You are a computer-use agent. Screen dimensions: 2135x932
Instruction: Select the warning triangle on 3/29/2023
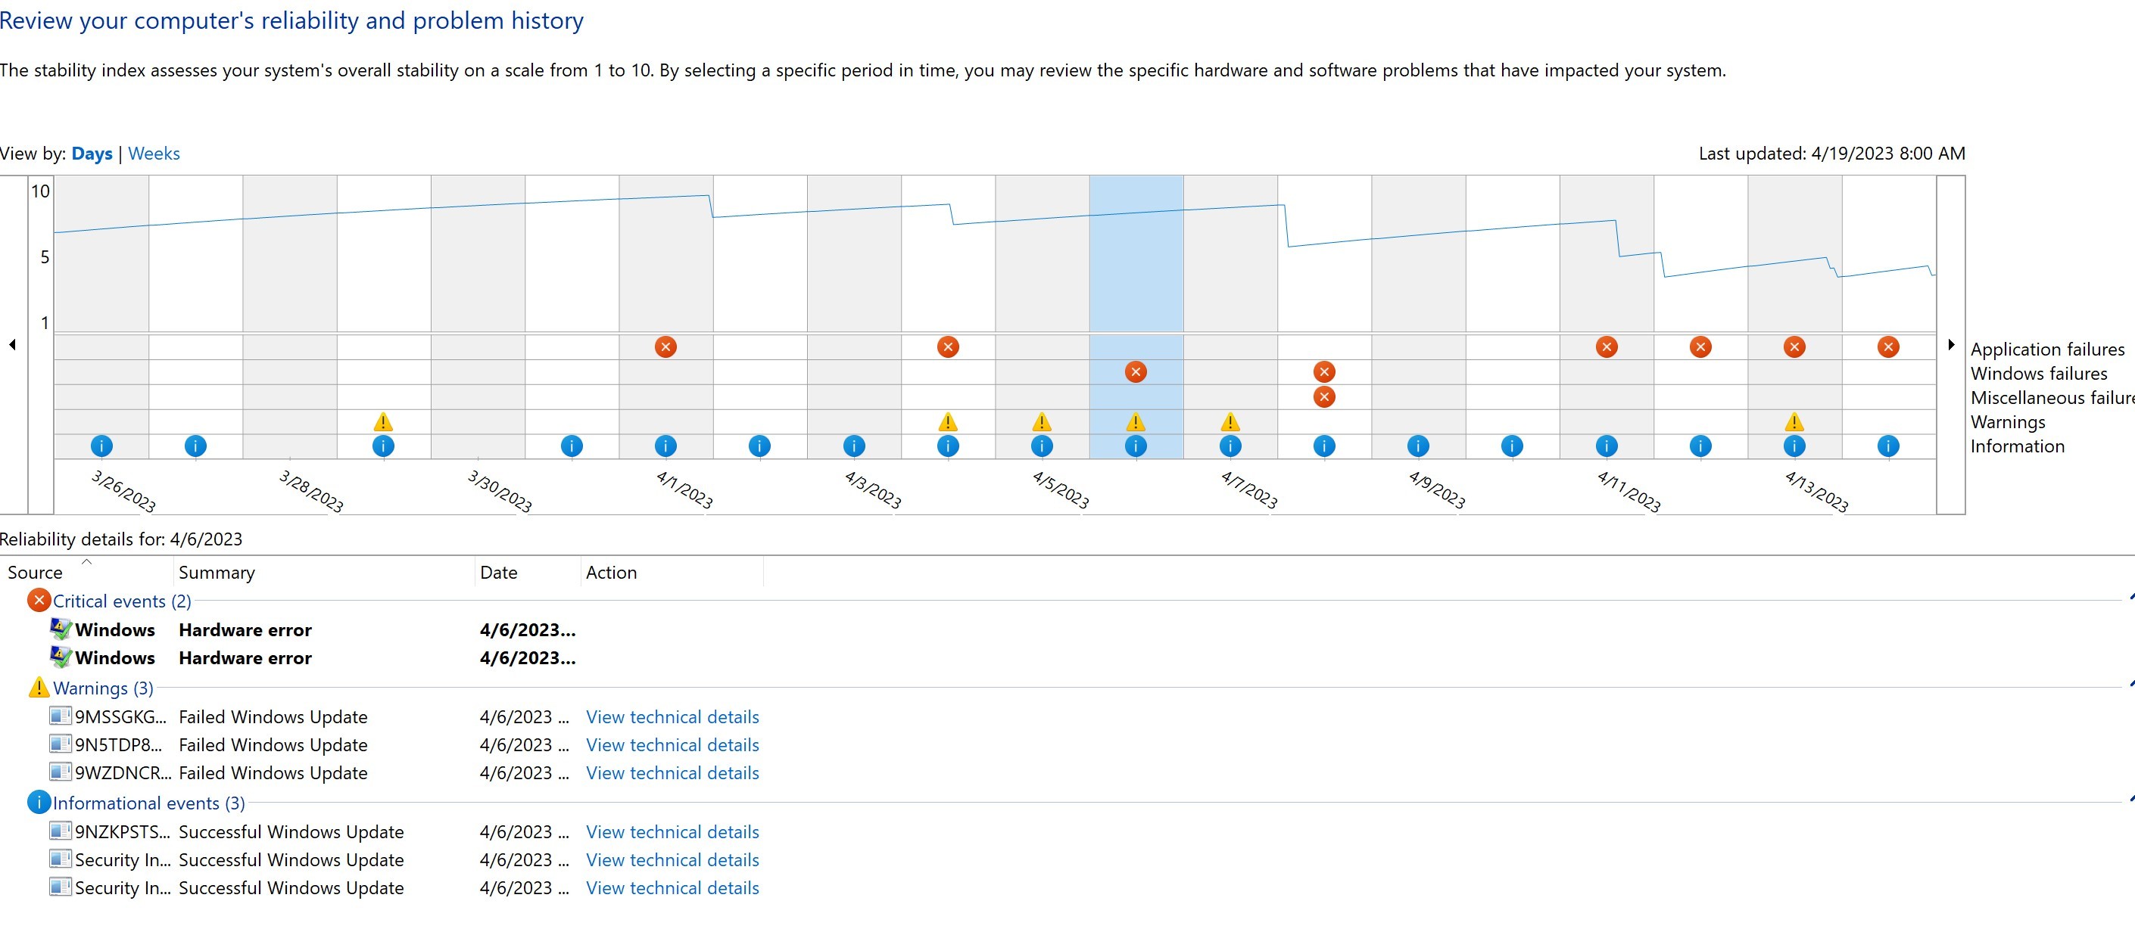383,421
